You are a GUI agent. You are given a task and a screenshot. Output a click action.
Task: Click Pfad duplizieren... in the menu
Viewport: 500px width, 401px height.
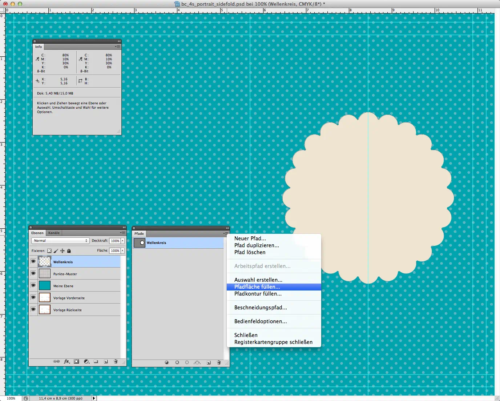click(257, 245)
